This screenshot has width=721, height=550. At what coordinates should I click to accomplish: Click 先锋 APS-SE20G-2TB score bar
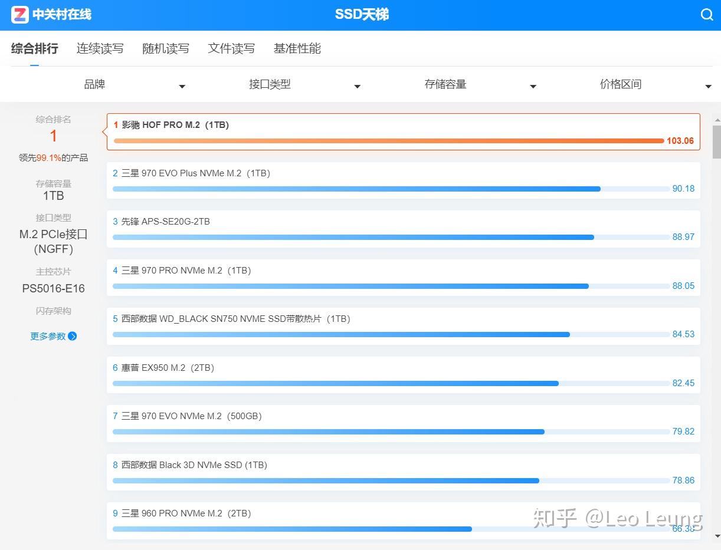391,238
